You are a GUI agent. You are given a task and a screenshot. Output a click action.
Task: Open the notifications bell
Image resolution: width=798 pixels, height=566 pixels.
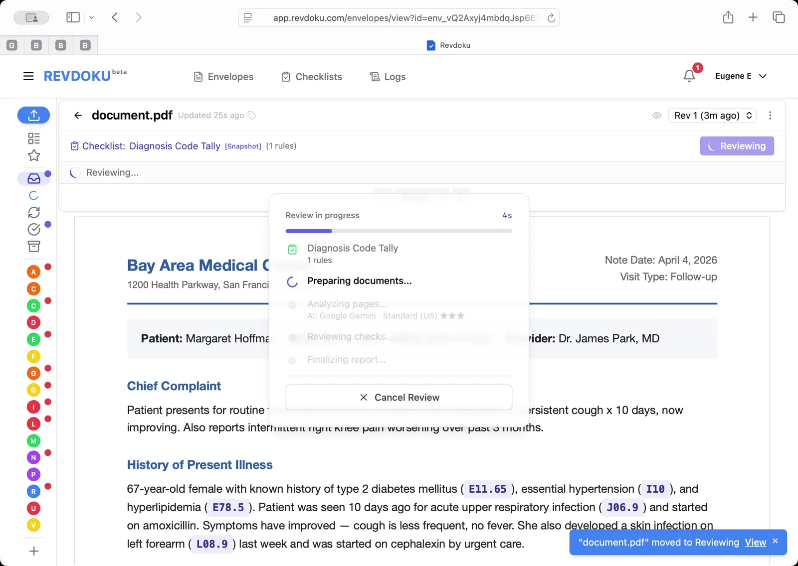[689, 76]
